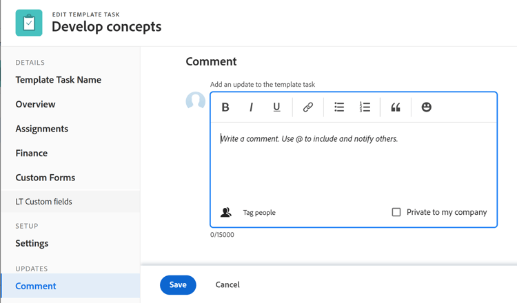Image resolution: width=517 pixels, height=303 pixels.
Task: Toggle bold formatting in comment editor
Action: point(225,107)
